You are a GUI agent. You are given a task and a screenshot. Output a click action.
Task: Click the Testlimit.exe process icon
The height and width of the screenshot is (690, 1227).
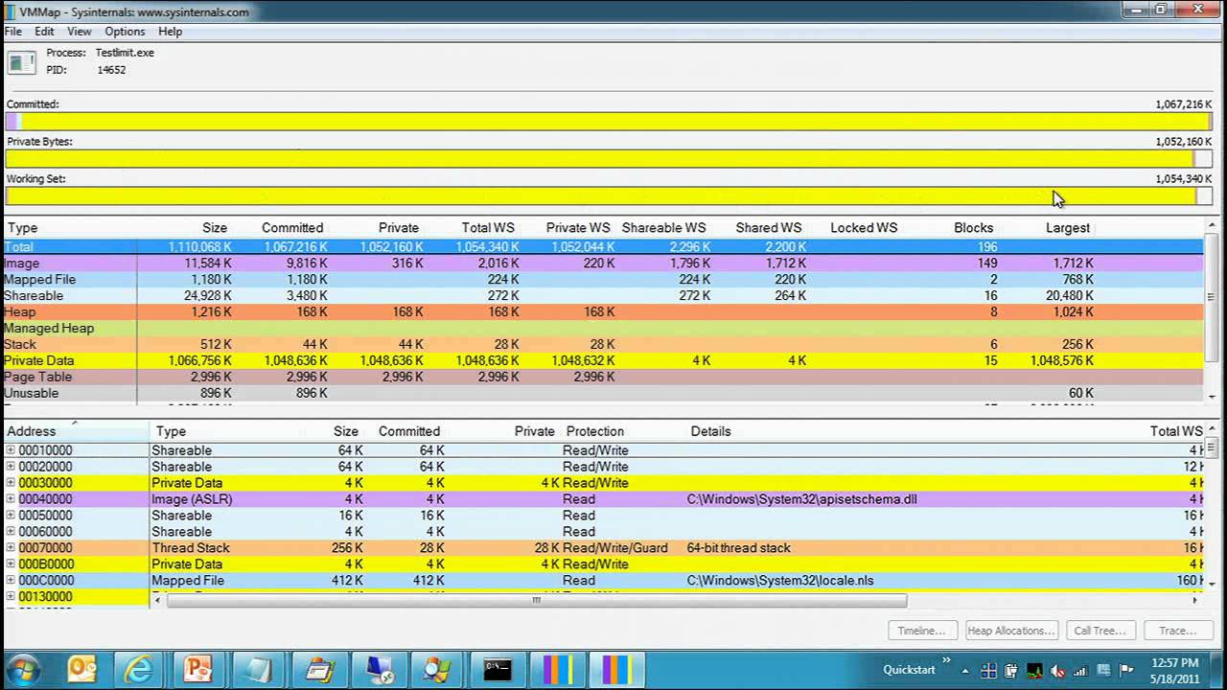[x=21, y=63]
